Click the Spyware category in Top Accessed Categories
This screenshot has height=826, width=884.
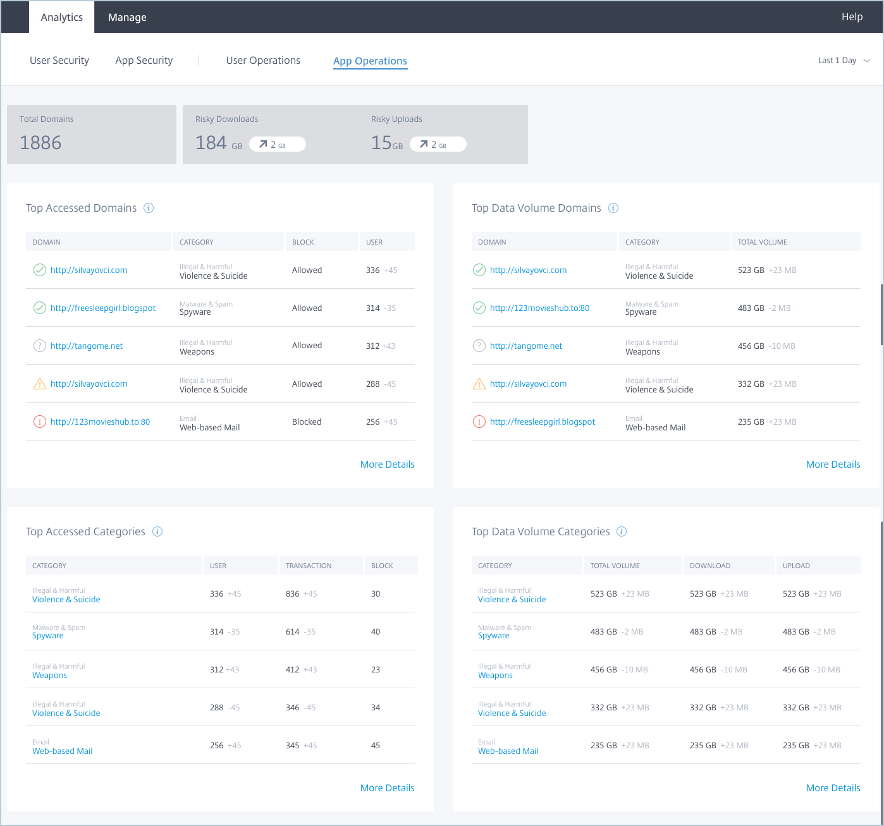point(48,636)
